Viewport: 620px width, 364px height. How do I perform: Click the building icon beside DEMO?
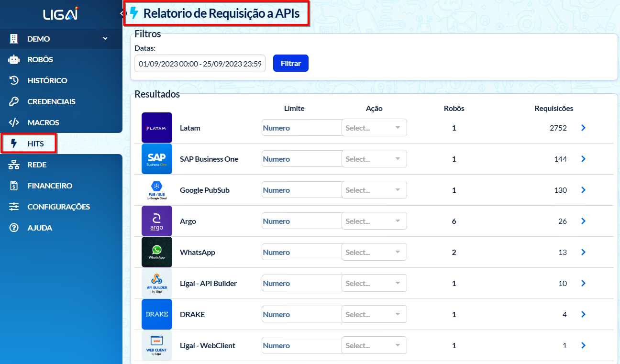[x=14, y=39]
